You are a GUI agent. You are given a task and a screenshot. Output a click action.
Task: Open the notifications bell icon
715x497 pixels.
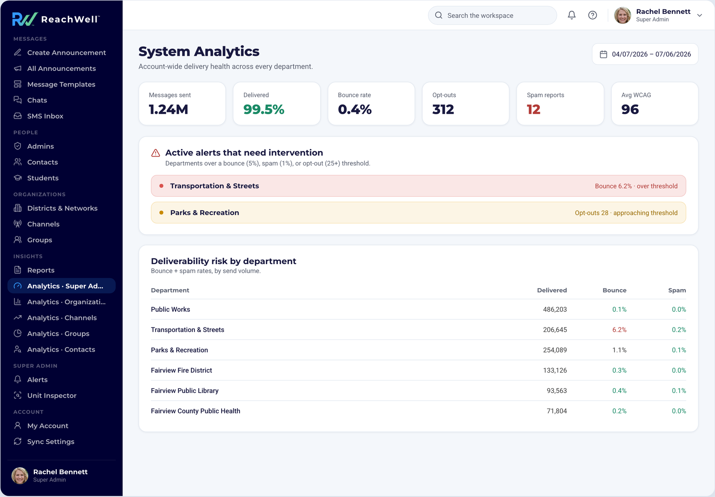pos(572,15)
